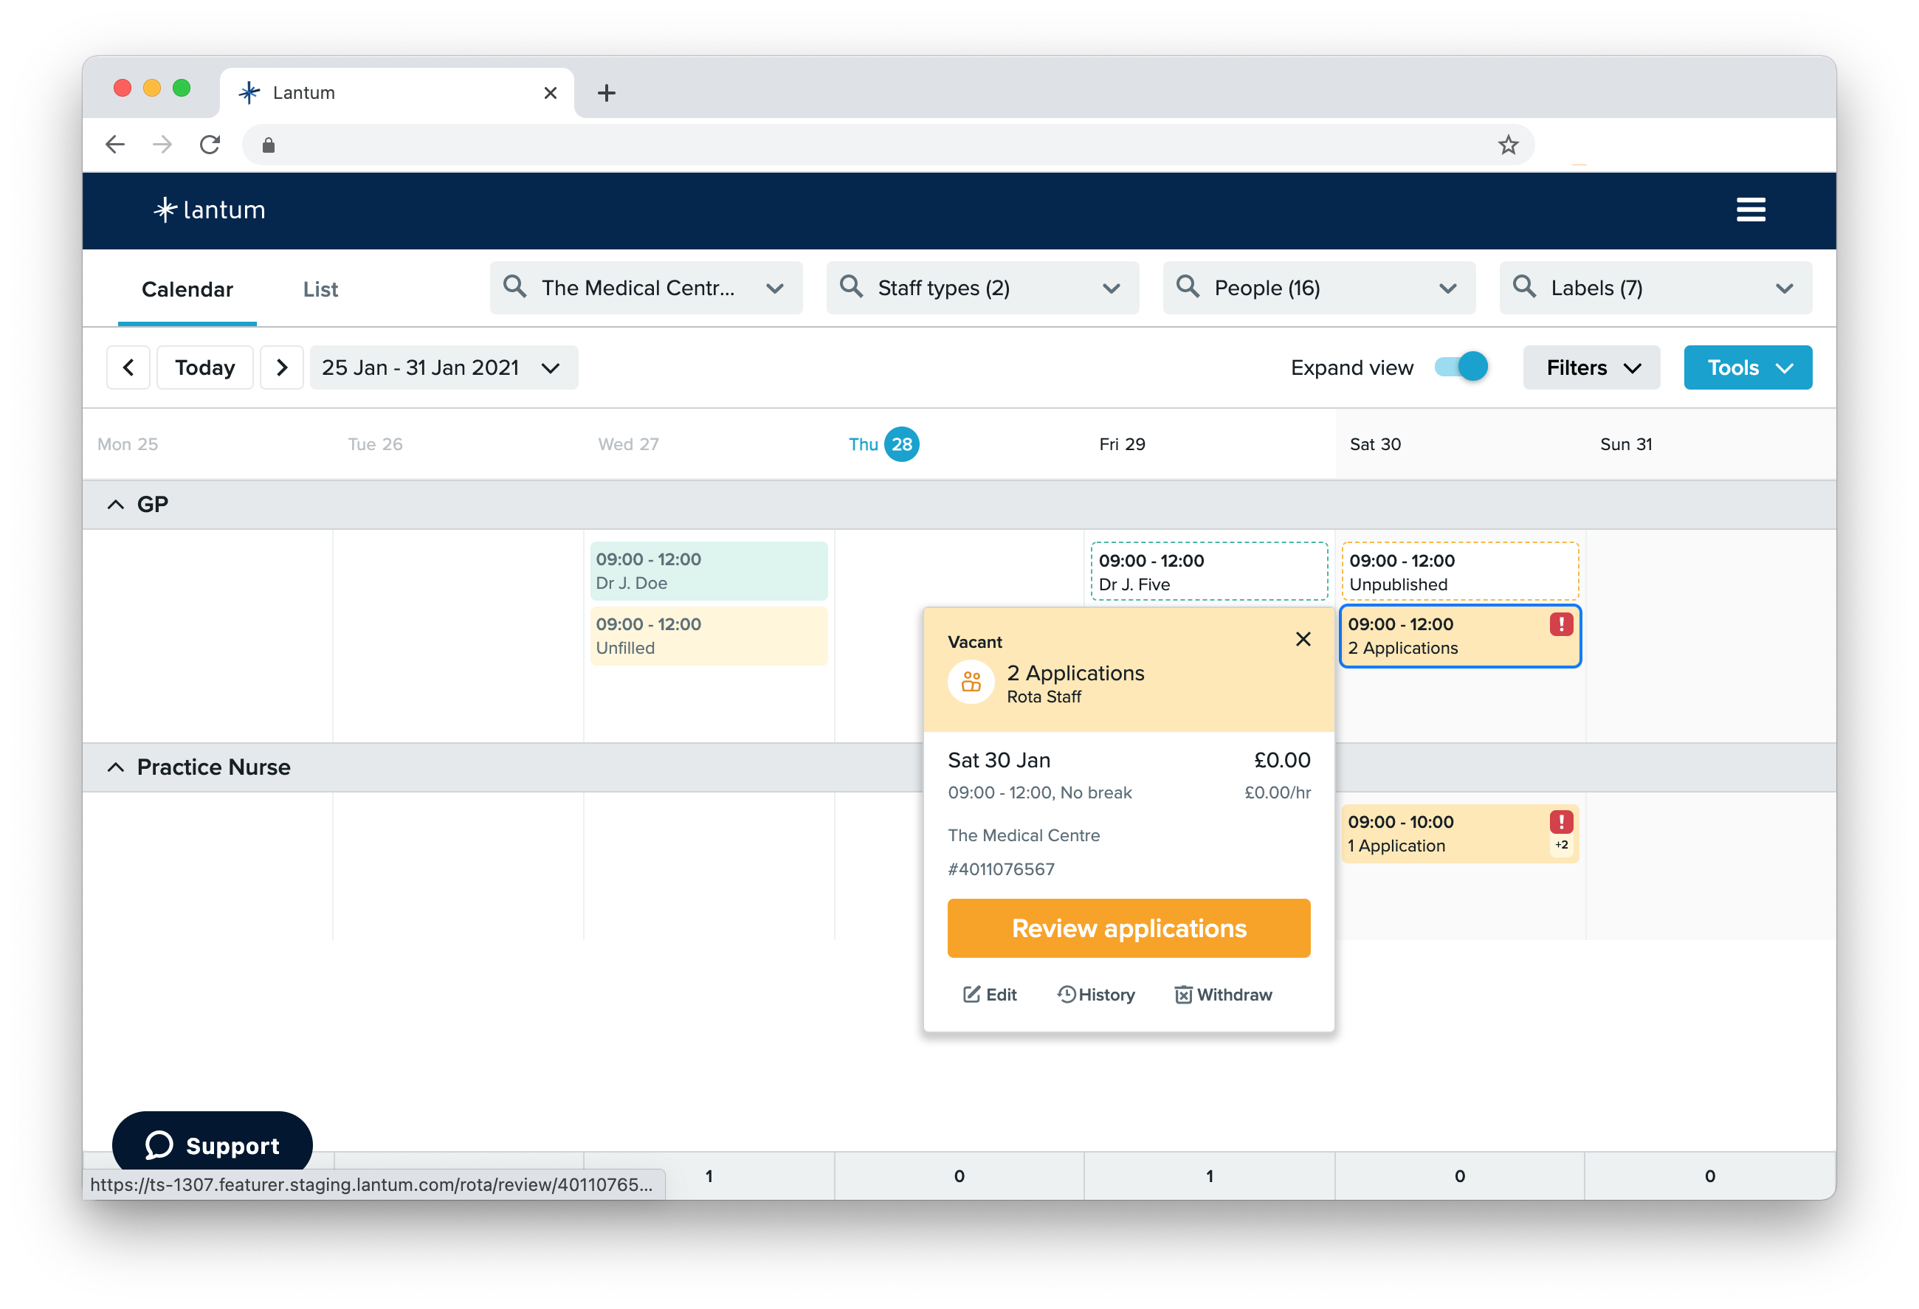The height and width of the screenshot is (1309, 1919).
Task: Switch to the List view tab
Action: click(x=319, y=289)
